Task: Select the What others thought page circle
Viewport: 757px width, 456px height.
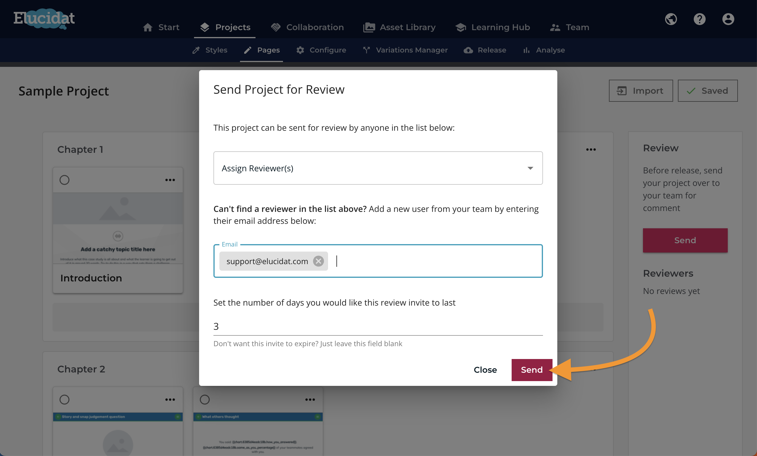Action: coord(204,399)
